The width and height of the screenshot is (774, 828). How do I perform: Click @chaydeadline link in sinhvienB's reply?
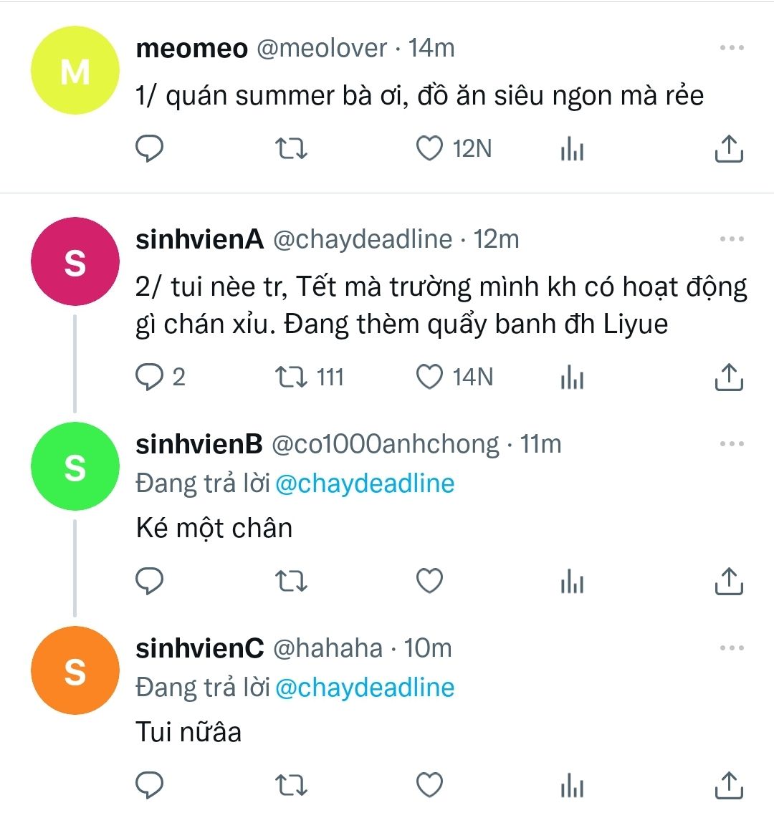[365, 483]
